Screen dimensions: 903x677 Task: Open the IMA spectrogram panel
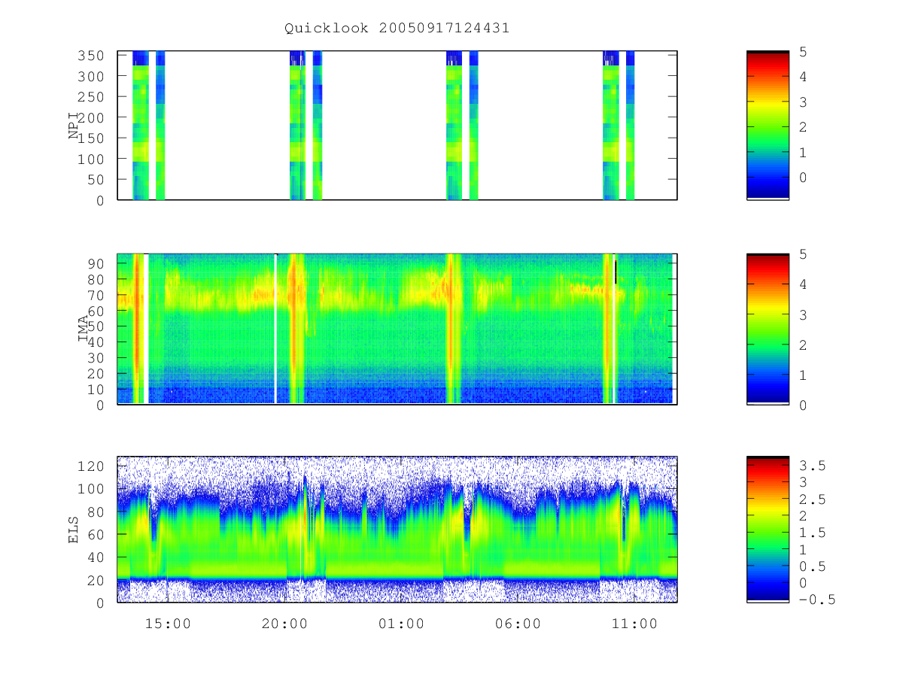tap(397, 329)
